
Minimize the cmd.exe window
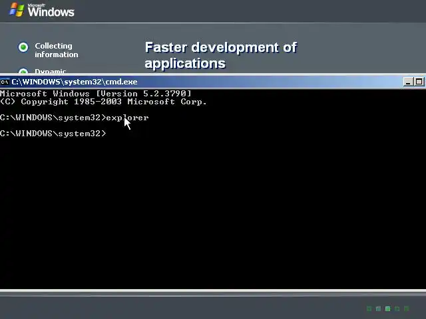coord(408,82)
